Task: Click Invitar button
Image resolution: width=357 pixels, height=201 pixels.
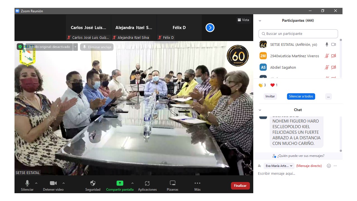Action: click(x=270, y=96)
